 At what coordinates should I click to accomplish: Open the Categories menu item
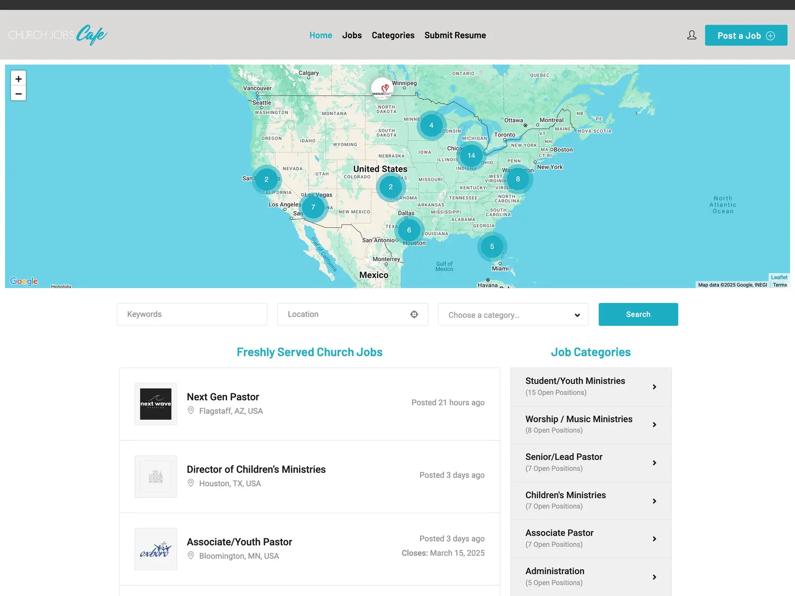click(x=393, y=35)
